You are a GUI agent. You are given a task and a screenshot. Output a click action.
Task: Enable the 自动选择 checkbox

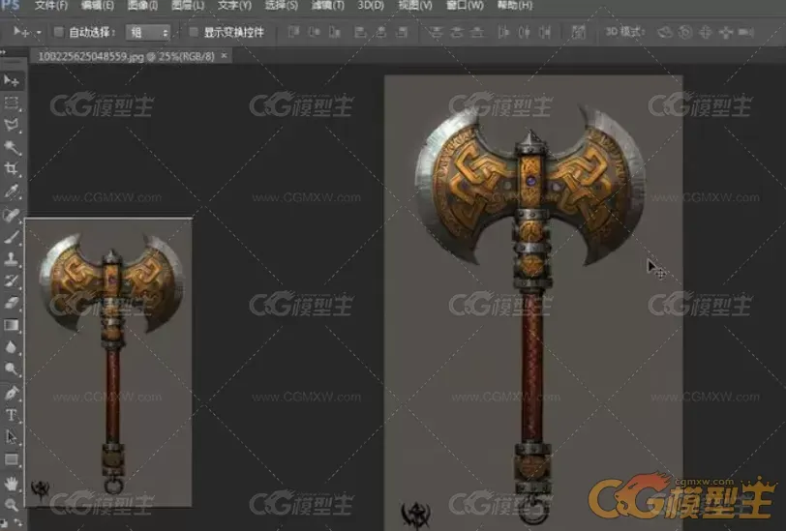click(59, 33)
